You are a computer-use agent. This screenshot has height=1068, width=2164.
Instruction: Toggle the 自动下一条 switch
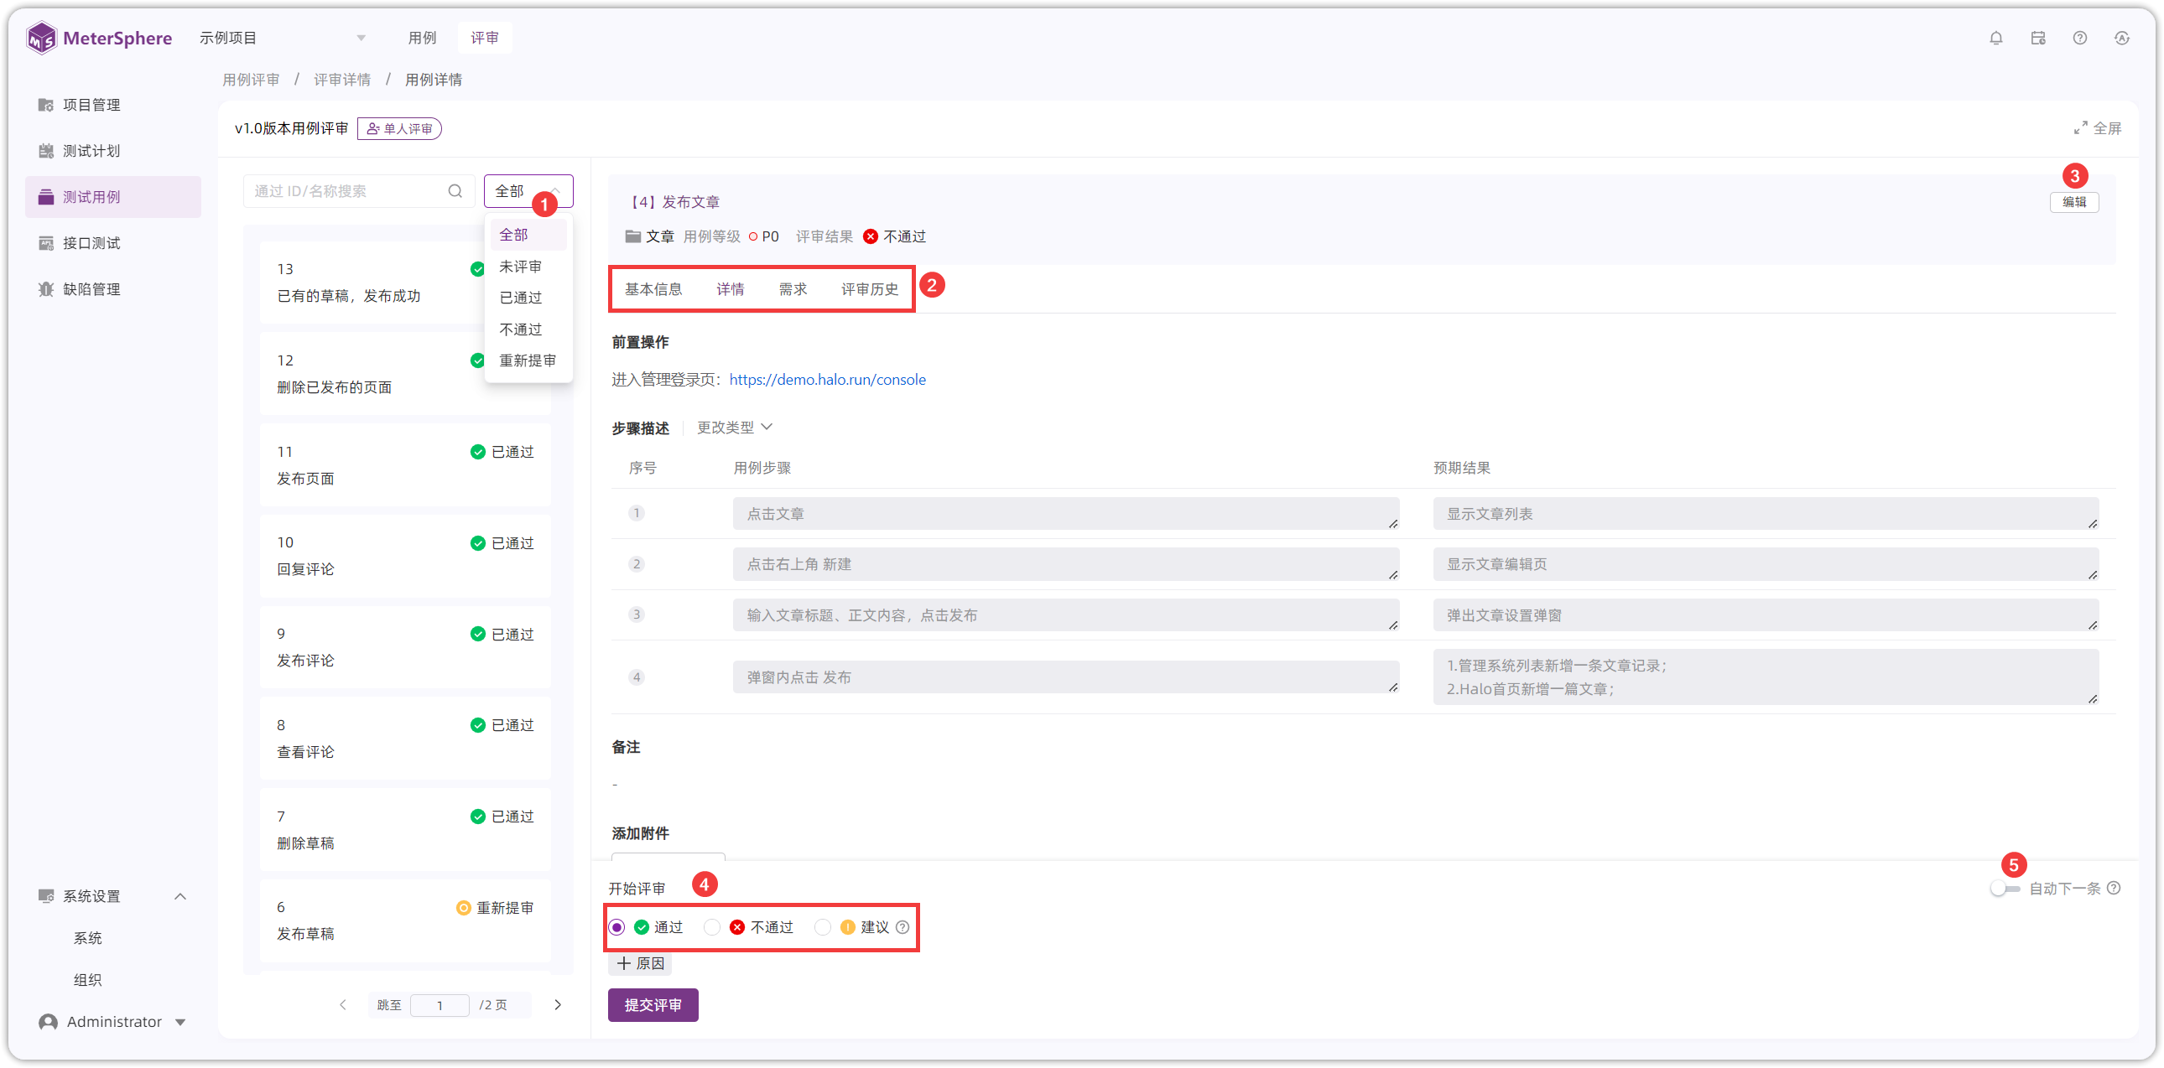tap(2005, 889)
